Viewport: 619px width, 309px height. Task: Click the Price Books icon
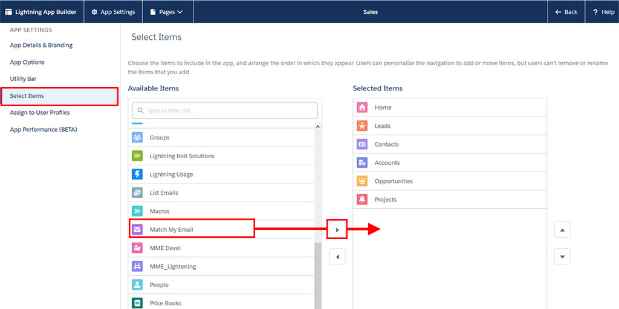click(x=137, y=303)
